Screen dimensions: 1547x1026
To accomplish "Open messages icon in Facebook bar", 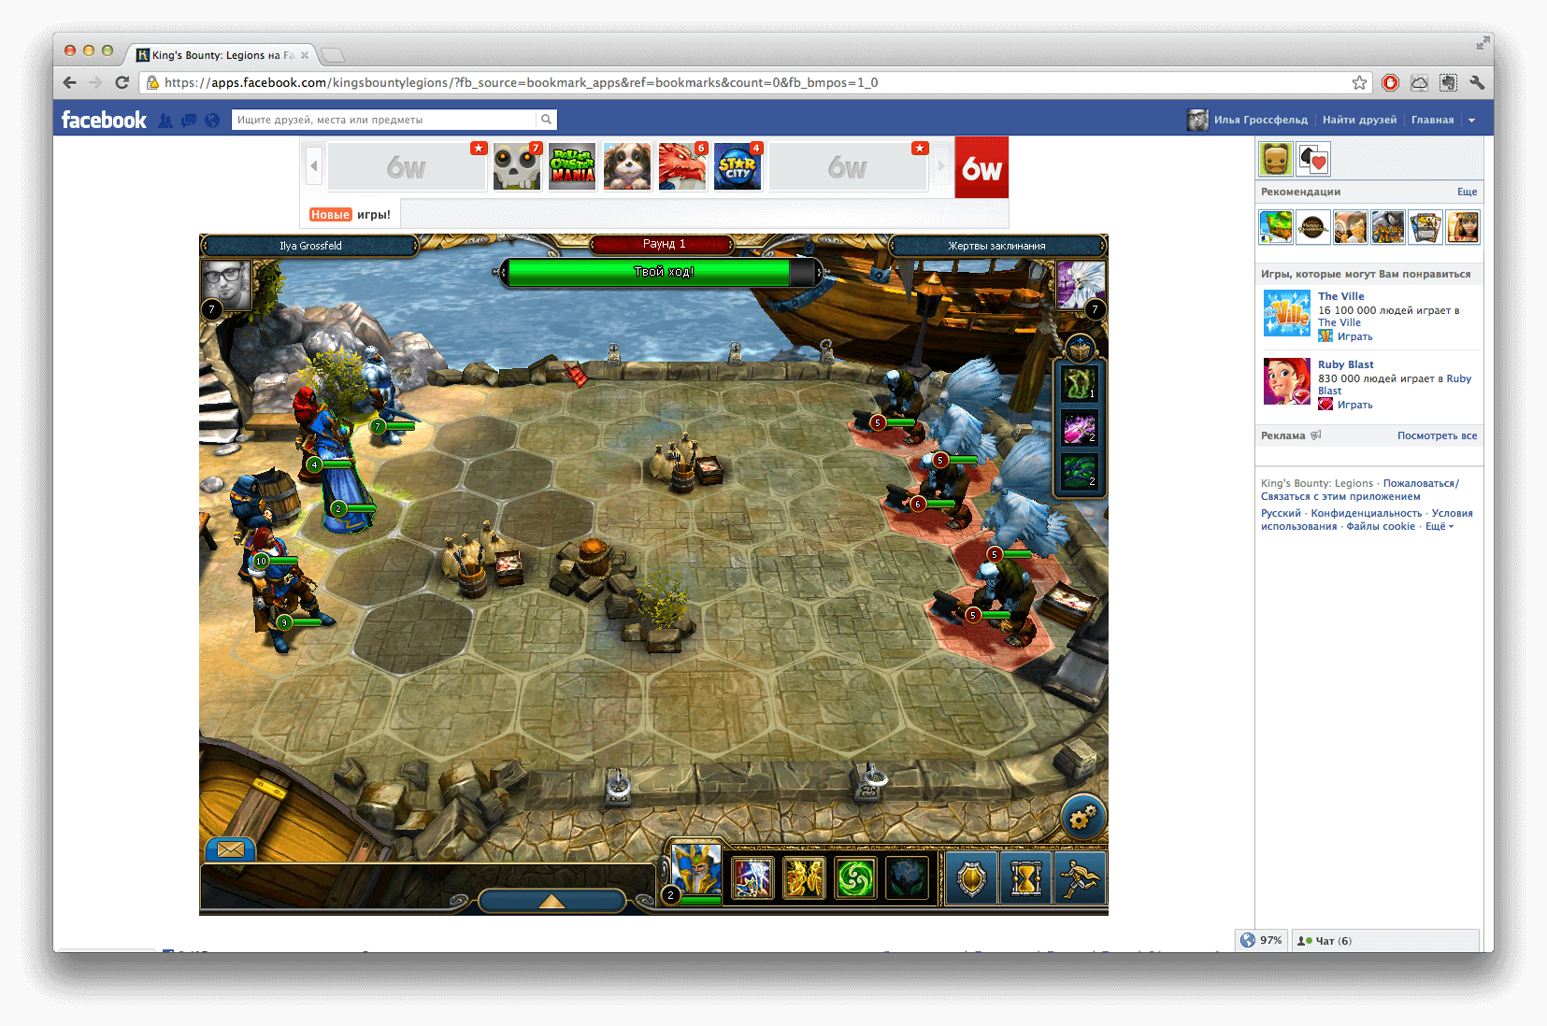I will pos(189,120).
